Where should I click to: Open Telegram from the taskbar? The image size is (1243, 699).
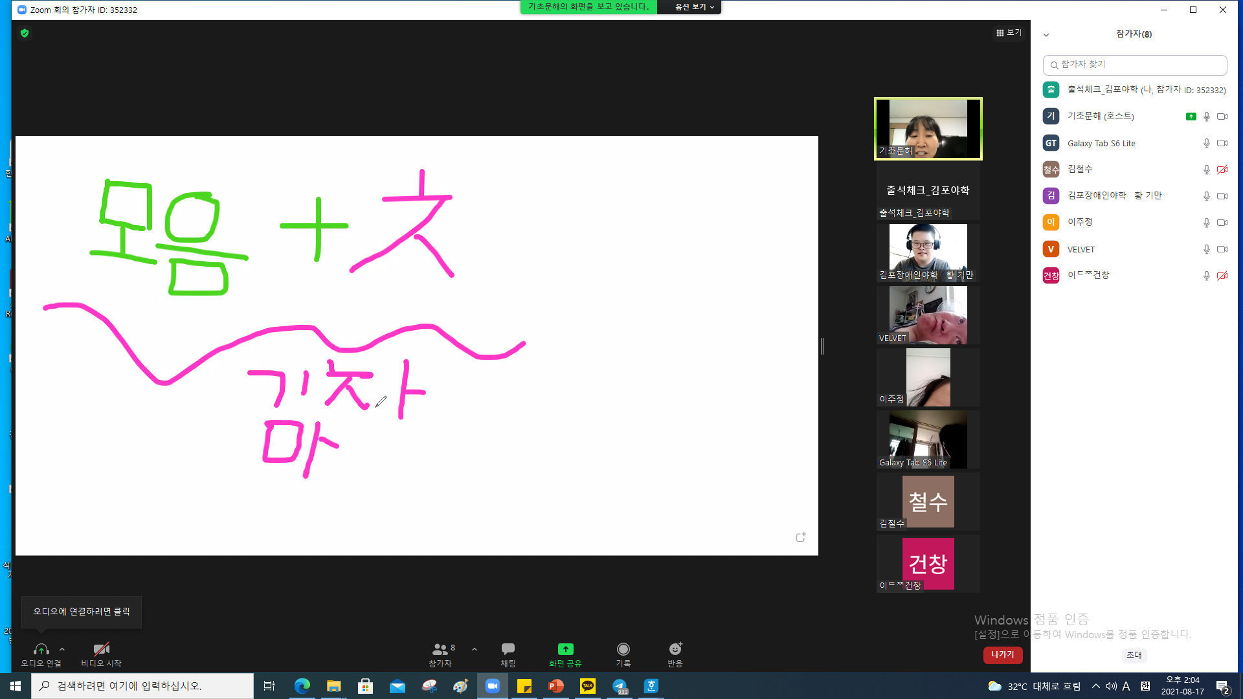tap(620, 686)
